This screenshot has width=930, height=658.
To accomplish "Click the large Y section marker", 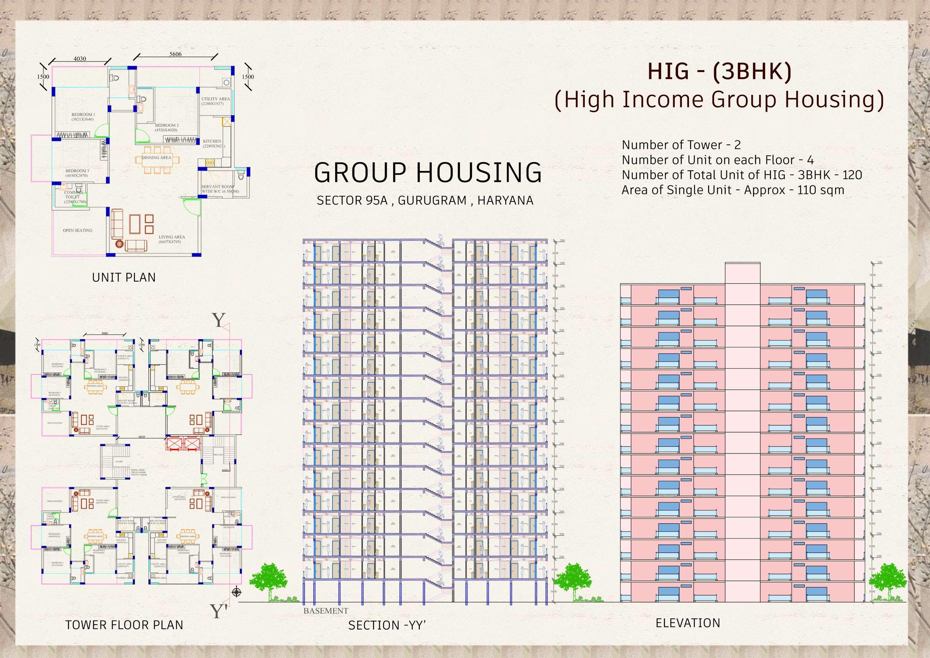I will click(219, 320).
